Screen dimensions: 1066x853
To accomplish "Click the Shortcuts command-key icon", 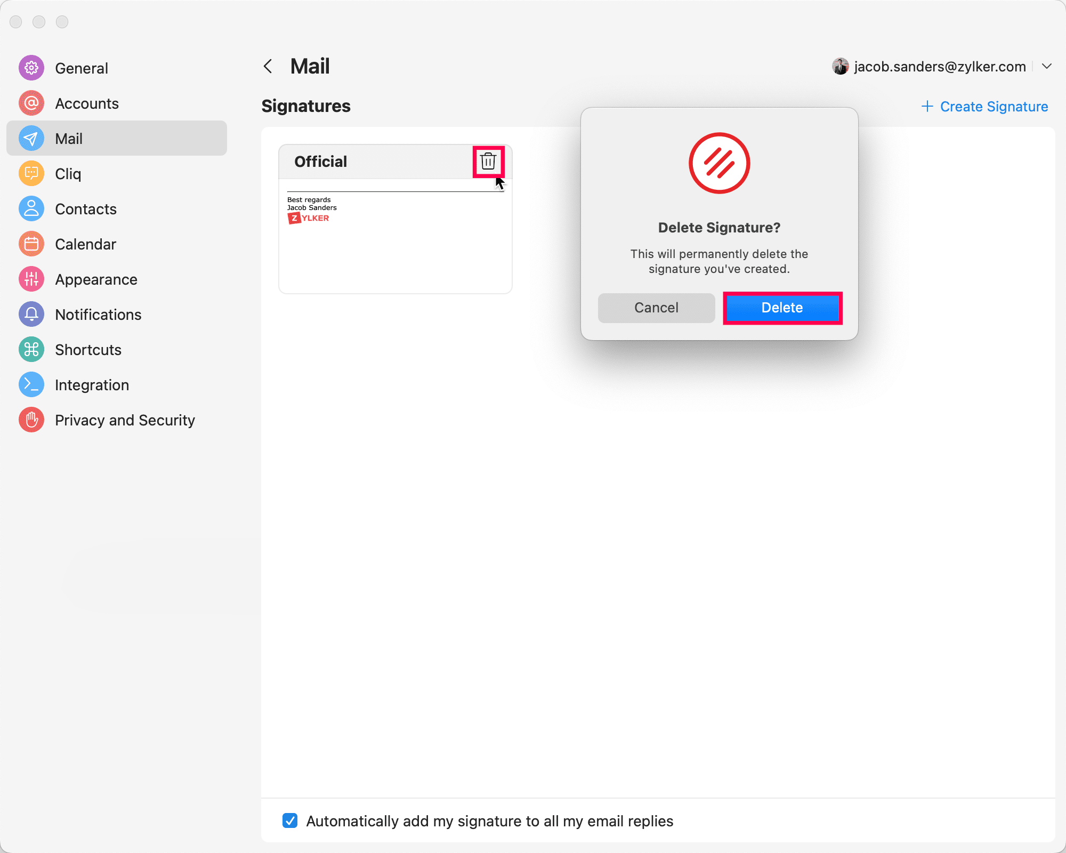I will coord(31,350).
